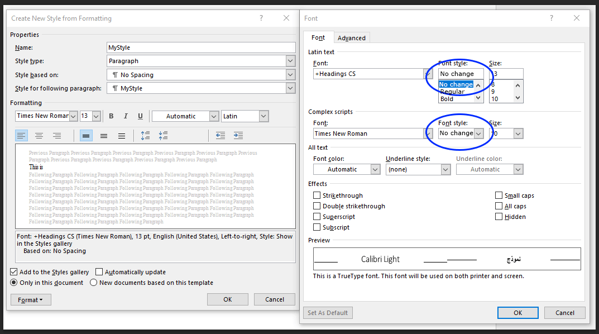Increase paragraph spacing
Image resolution: width=599 pixels, height=334 pixels.
coord(145,136)
